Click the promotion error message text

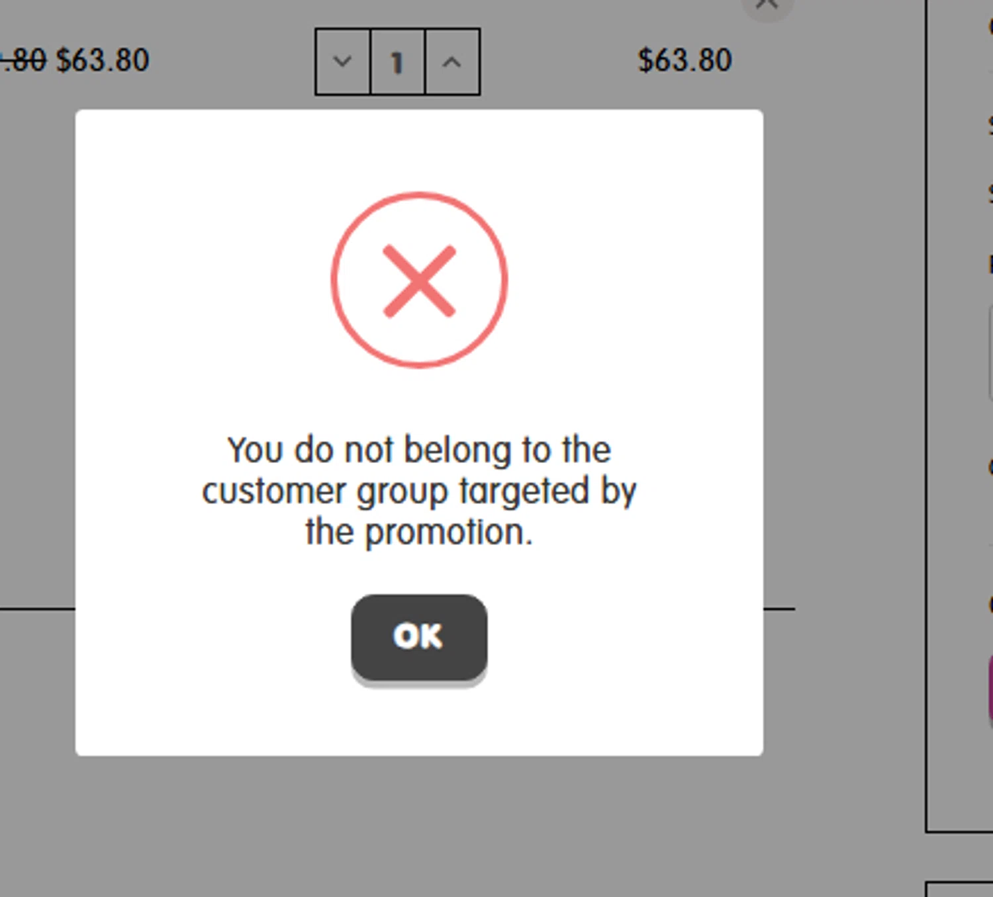(x=419, y=491)
